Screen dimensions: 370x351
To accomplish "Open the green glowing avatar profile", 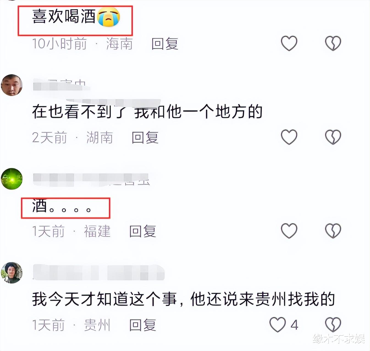I will click(x=12, y=179).
